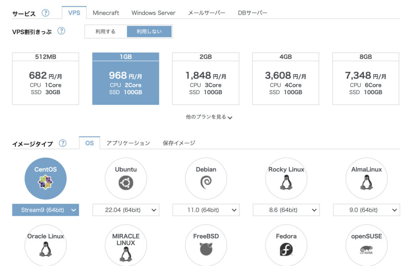The width and height of the screenshot is (407, 266).
Task: Open CentOS Stream9 (64bit) version dropdown
Action: [45, 210]
